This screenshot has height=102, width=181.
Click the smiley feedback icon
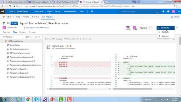point(168,11)
